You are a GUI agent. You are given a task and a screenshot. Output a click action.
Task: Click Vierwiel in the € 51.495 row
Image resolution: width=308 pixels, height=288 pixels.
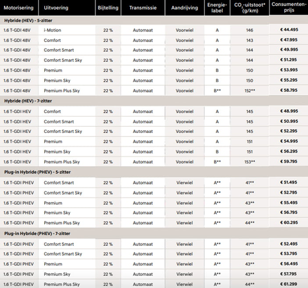(x=184, y=183)
